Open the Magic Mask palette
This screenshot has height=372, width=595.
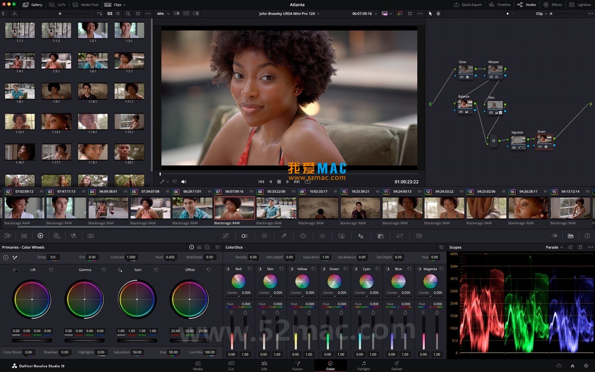(x=341, y=235)
